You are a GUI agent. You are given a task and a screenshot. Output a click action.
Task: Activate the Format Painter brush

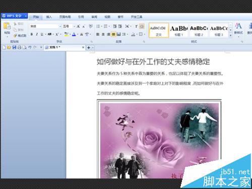point(15,35)
